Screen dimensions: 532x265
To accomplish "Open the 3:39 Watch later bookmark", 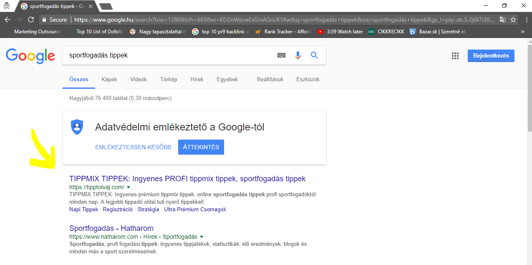I will click(x=340, y=31).
